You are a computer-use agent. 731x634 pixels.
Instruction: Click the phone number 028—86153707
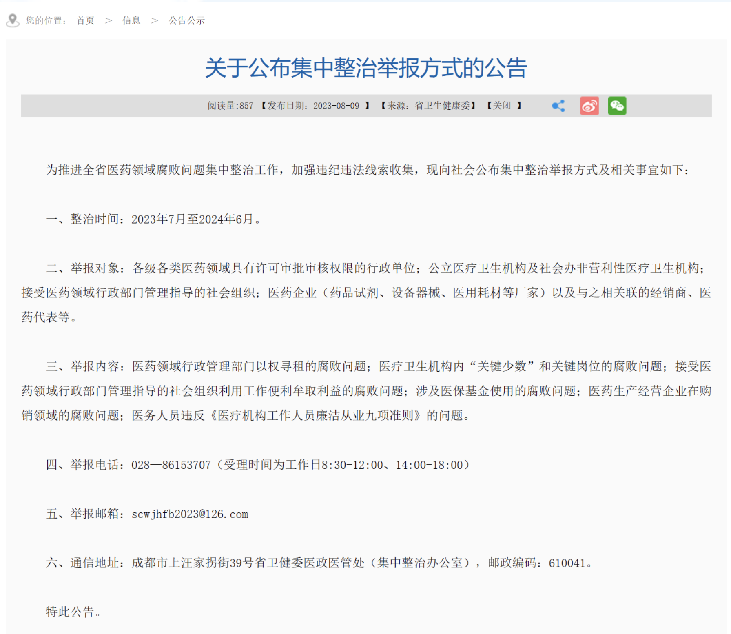point(171,465)
